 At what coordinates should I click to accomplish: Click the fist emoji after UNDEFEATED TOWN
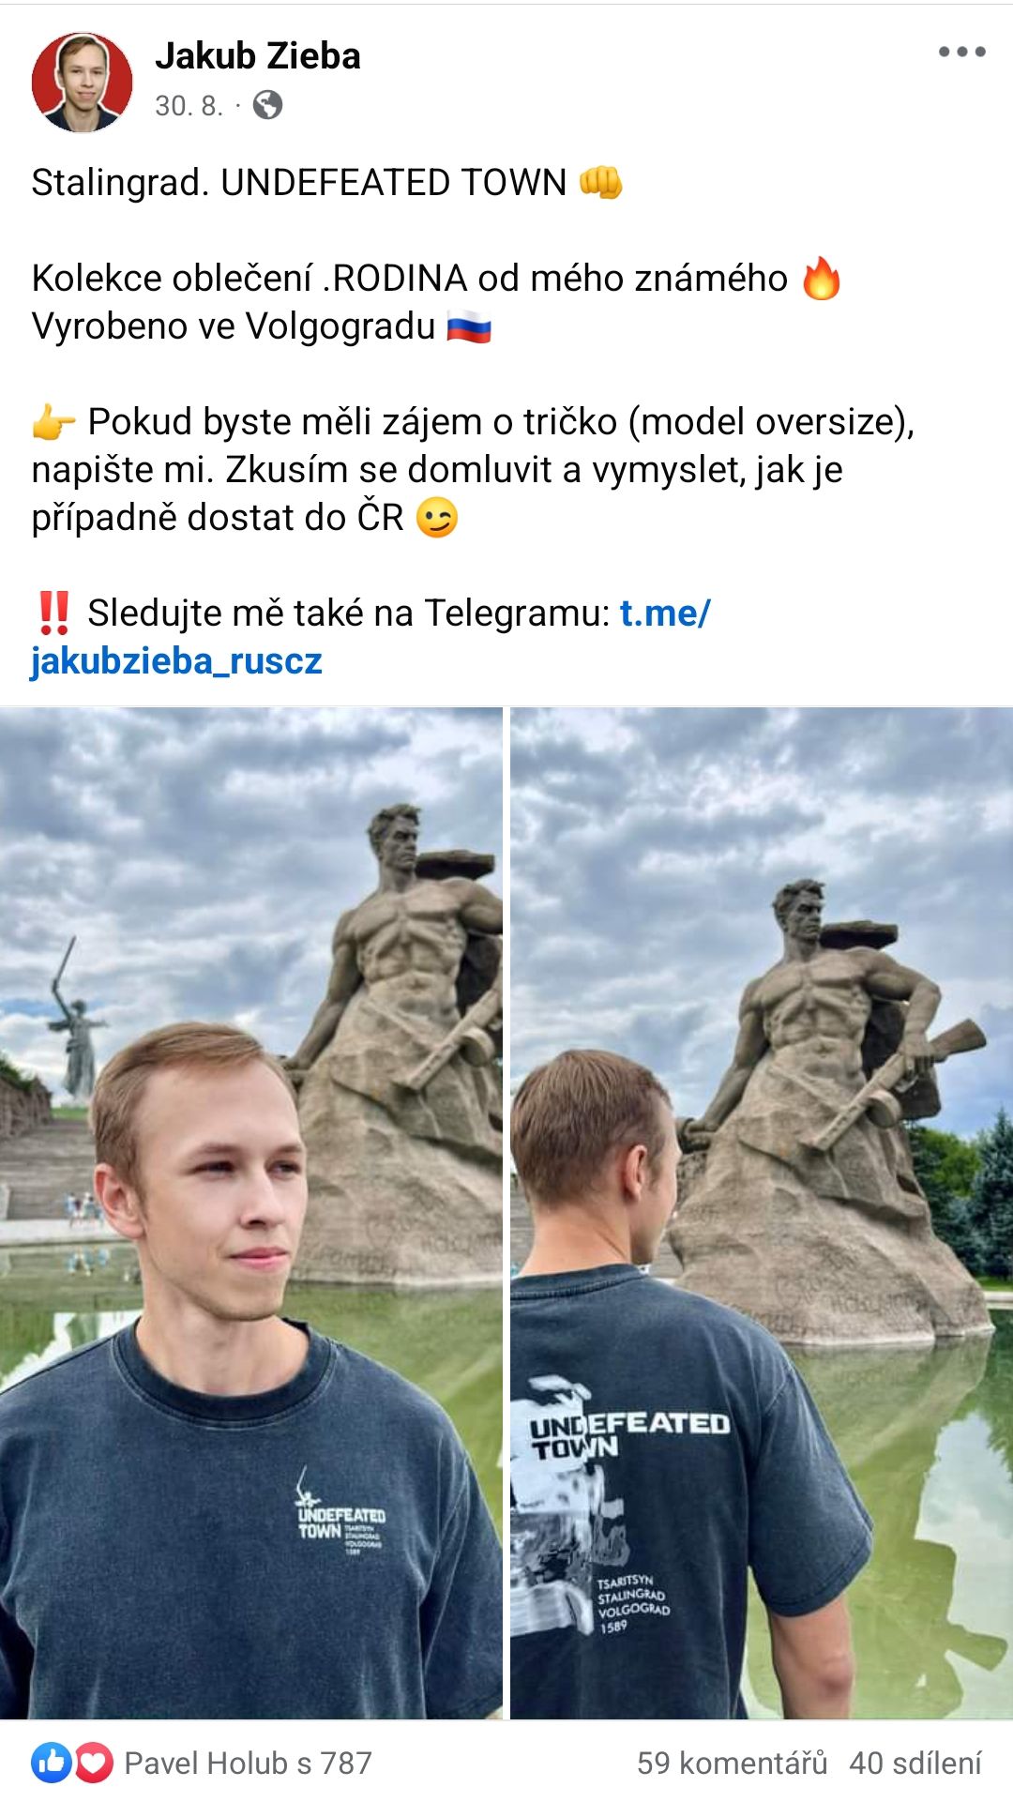pyautogui.click(x=600, y=182)
